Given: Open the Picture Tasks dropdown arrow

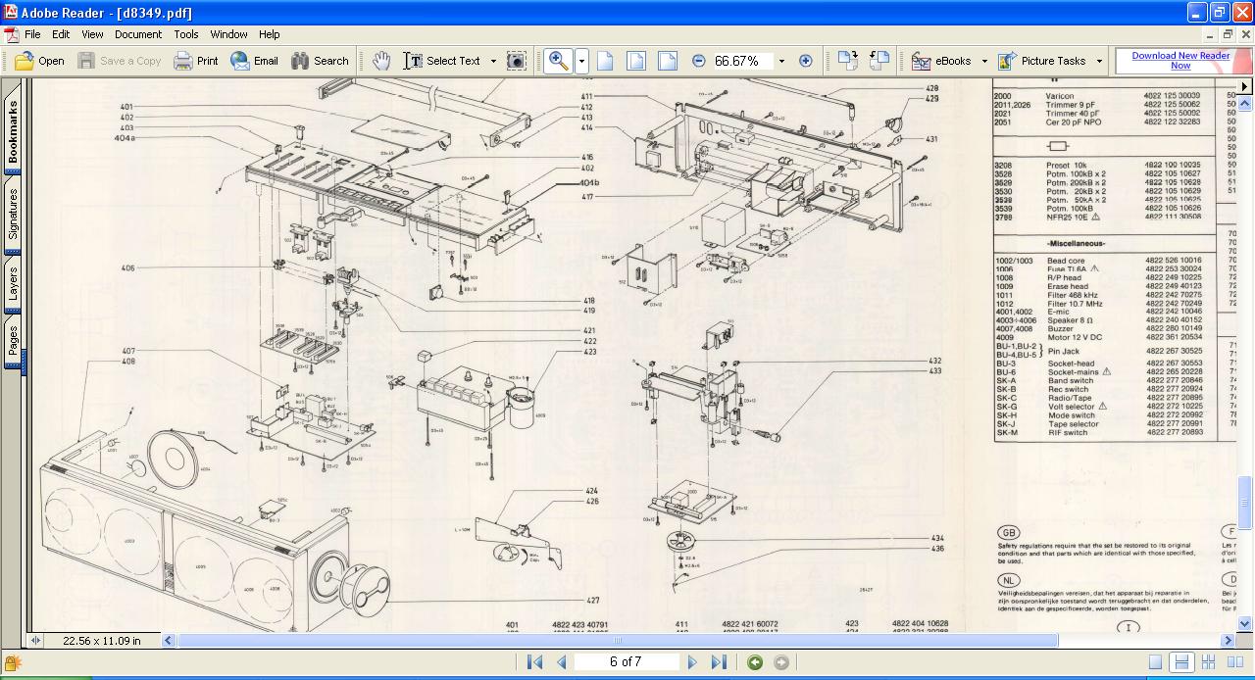Looking at the screenshot, I should click(1099, 61).
